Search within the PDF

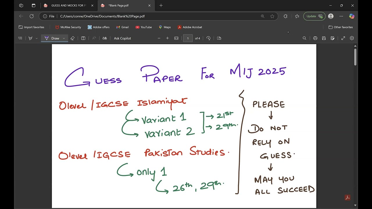click(x=305, y=38)
